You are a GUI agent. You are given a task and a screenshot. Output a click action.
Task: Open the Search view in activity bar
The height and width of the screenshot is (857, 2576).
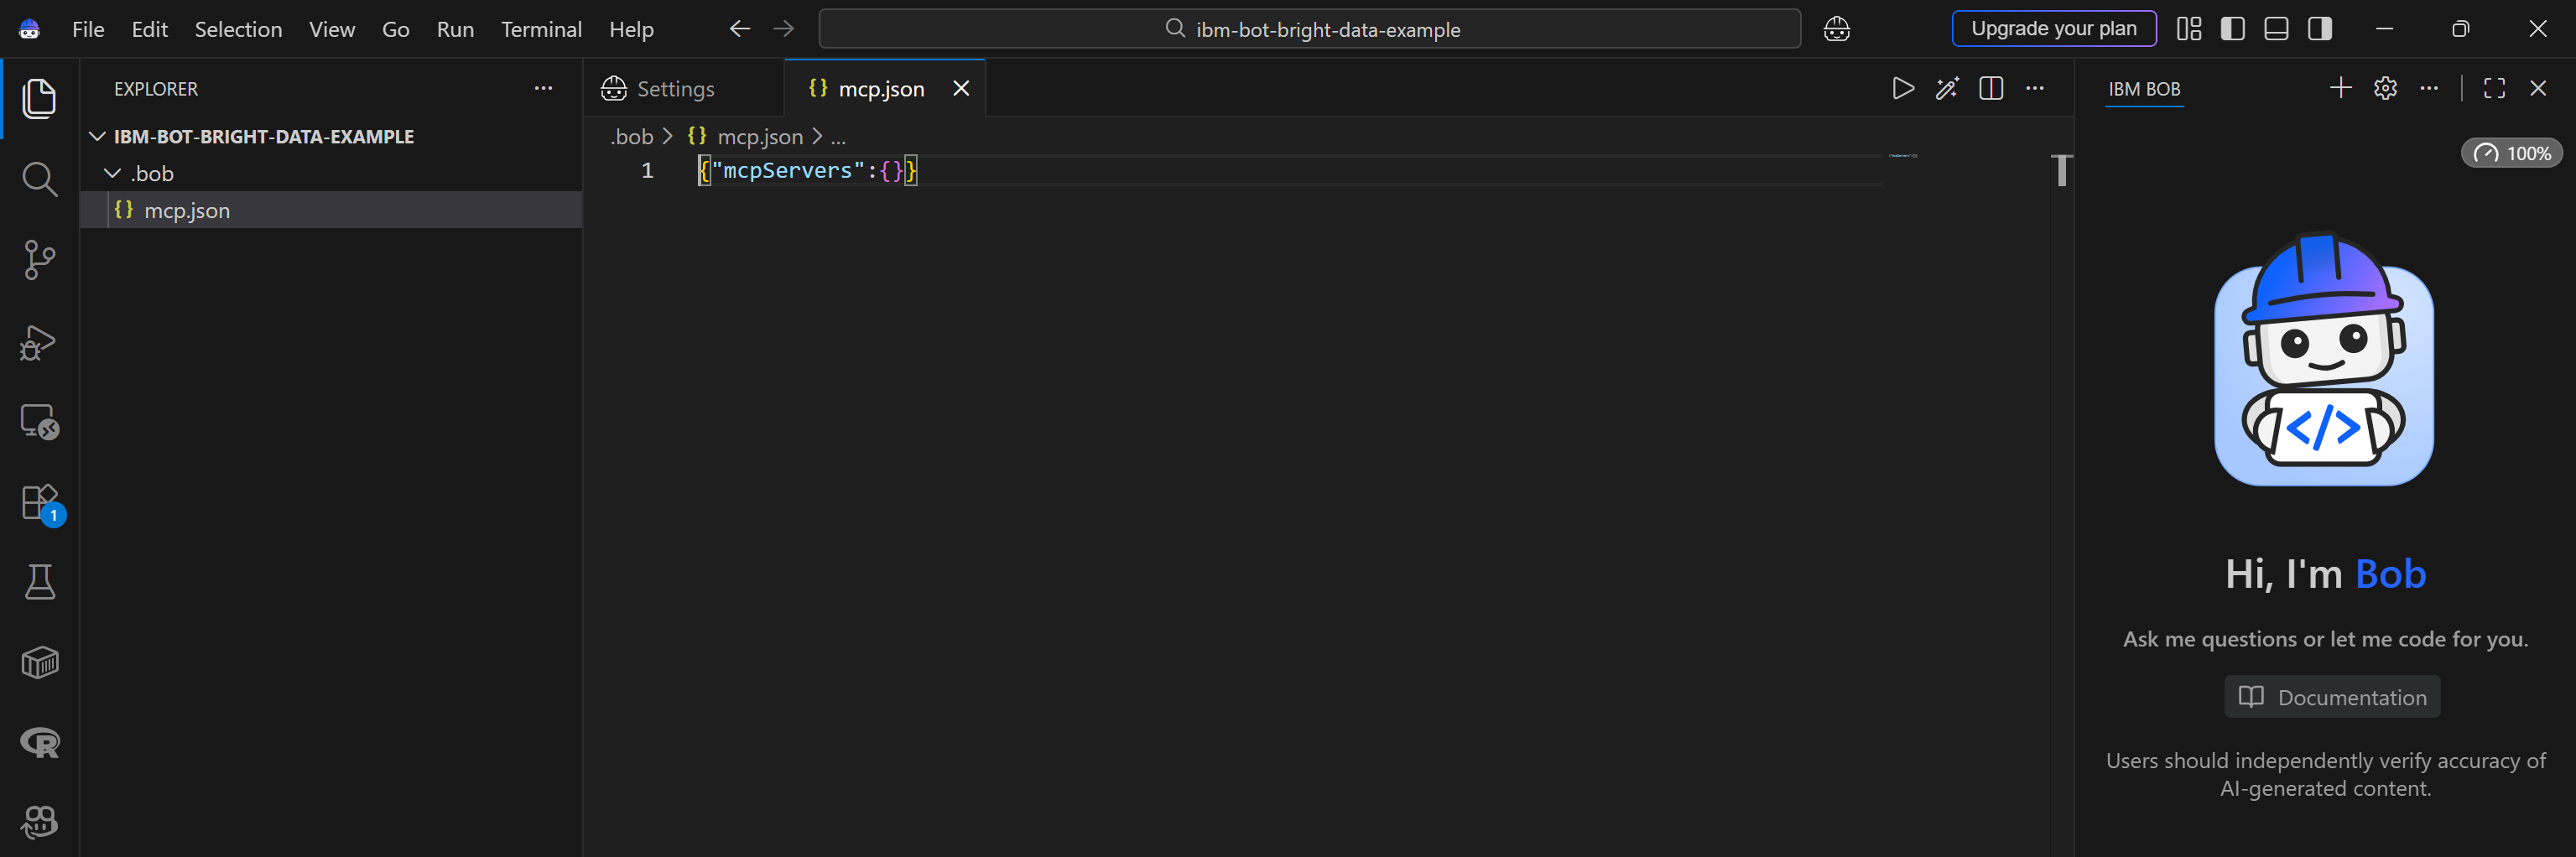39,179
